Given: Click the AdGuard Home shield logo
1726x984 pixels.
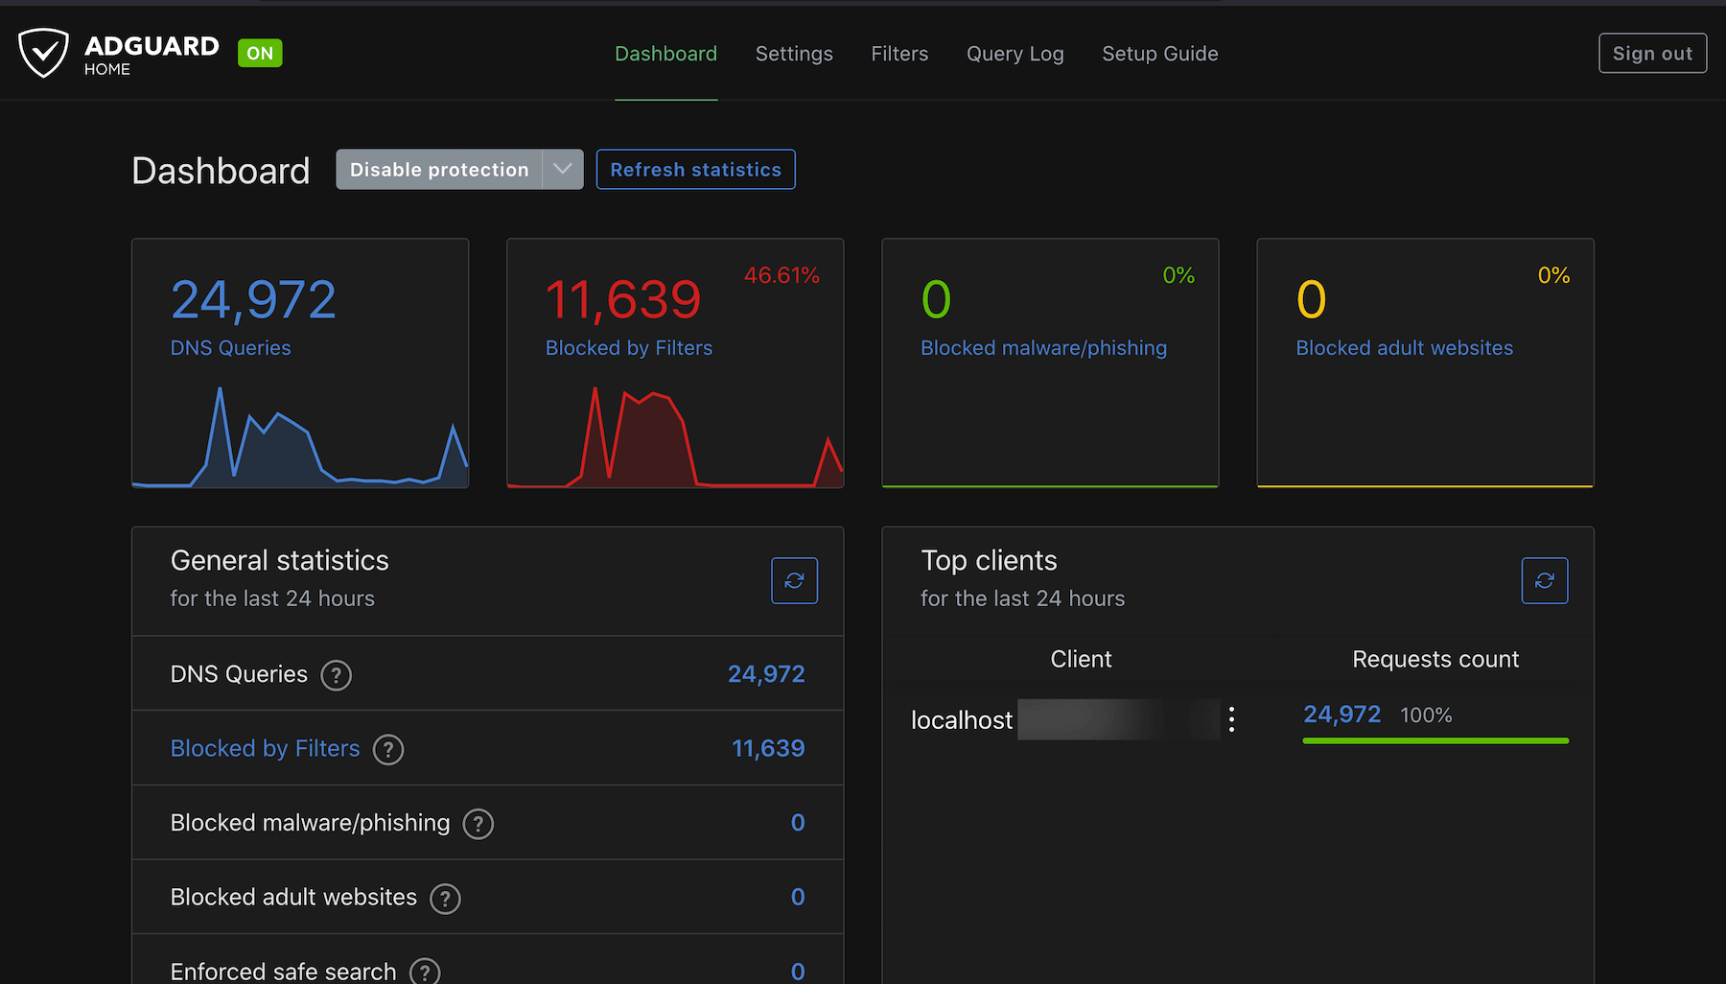Looking at the screenshot, I should click(44, 53).
